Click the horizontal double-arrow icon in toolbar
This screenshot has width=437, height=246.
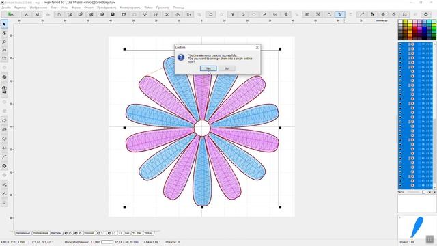pos(405,14)
